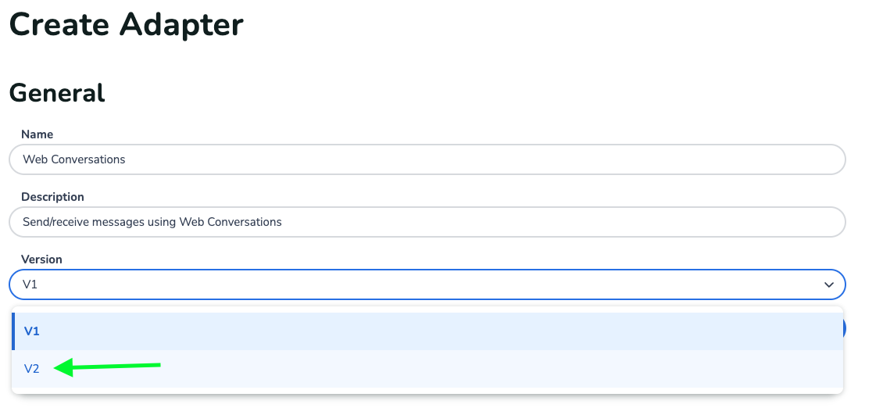Click the chevron arrow in Version dropdown
Screen dimensions: 883x415
(x=829, y=285)
